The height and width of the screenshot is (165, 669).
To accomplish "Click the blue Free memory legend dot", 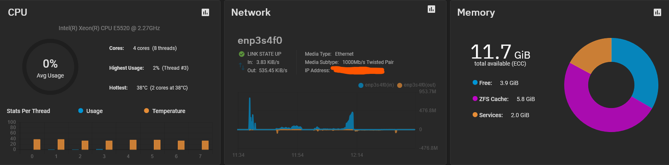I will click(475, 82).
